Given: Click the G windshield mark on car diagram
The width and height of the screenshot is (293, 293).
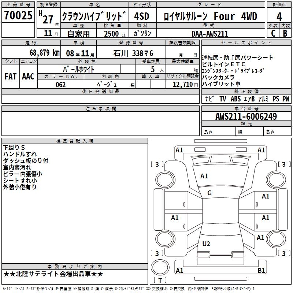Looking at the screenshot, I should tap(209, 193).
